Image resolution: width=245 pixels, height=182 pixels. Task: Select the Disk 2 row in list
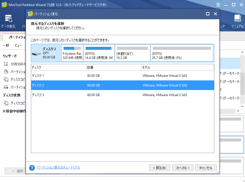pos(122,85)
